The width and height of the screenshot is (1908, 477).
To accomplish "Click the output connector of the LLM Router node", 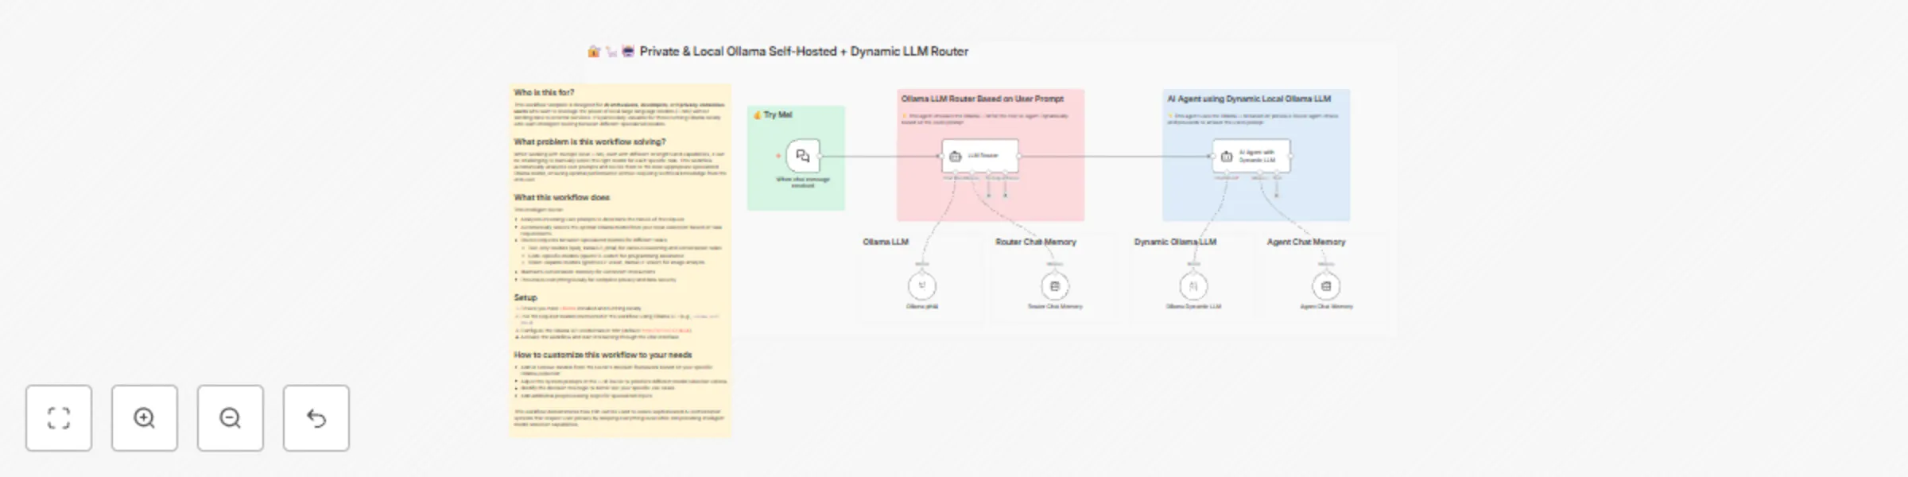I will coord(1019,156).
